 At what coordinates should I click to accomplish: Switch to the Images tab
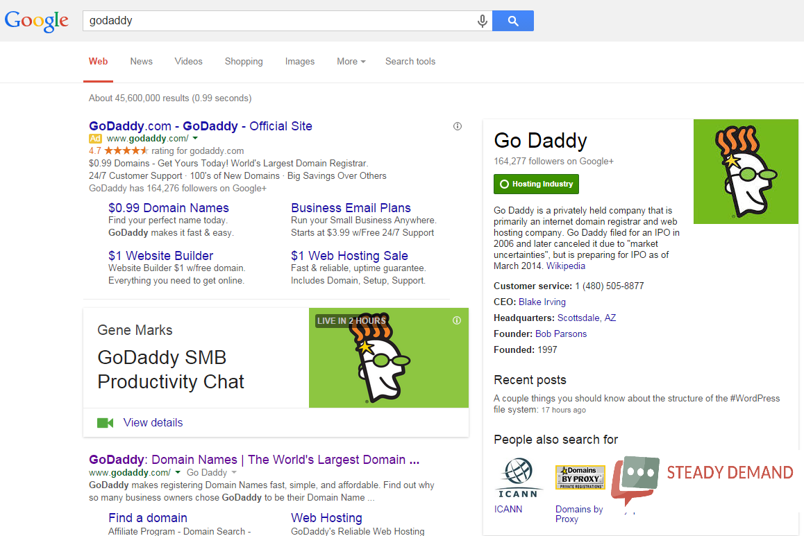299,62
